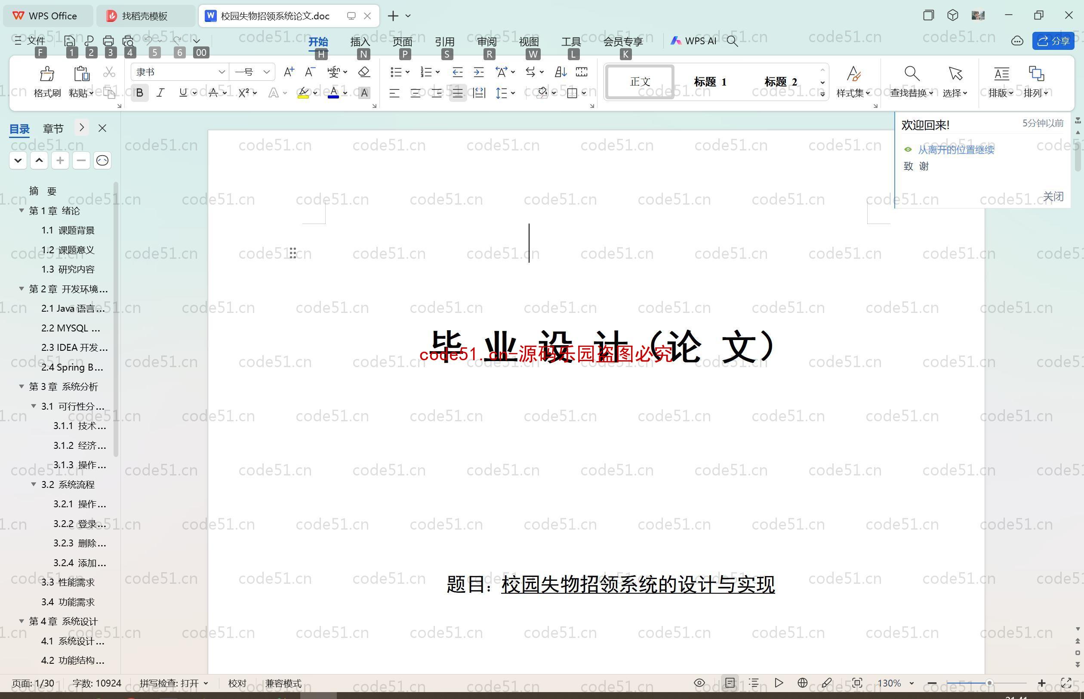The height and width of the screenshot is (699, 1084).
Task: Open the 审阅 ribbon tab
Action: tap(487, 41)
